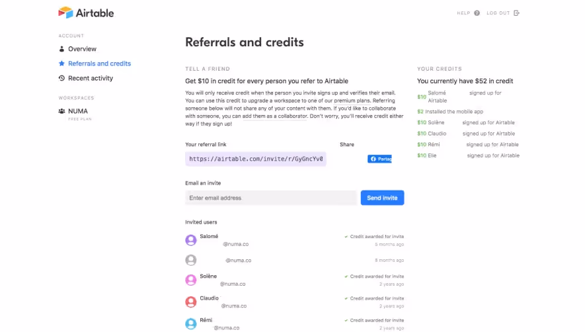This screenshot has height=332, width=585.
Task: Click the Facebook Partager share button
Action: point(379,159)
